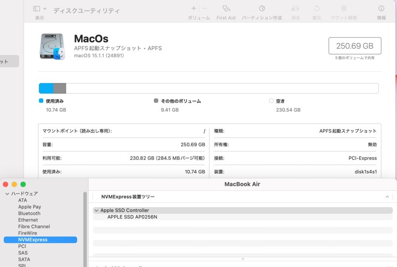Click macOS 15.1.1 (24B91) version text
This screenshot has width=397, height=267.
coord(99,56)
